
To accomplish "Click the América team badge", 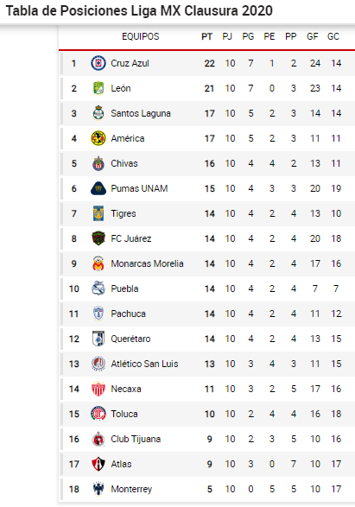I will (x=98, y=138).
